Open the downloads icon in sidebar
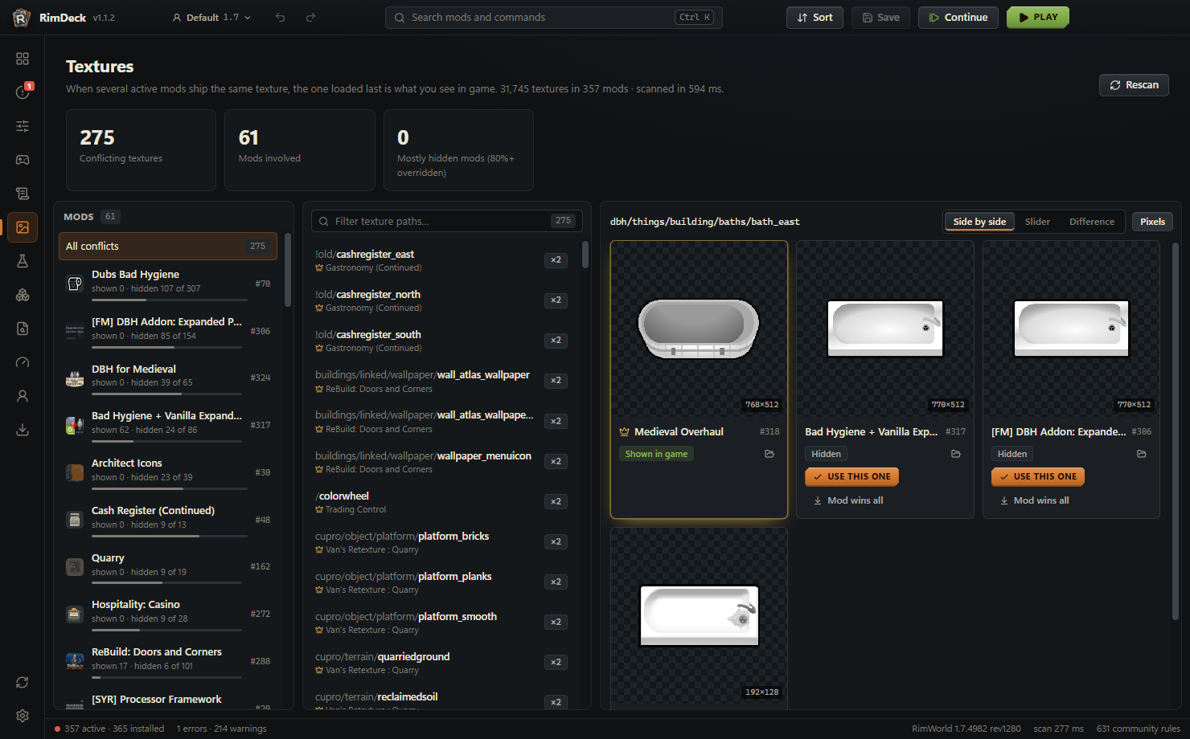 point(23,430)
